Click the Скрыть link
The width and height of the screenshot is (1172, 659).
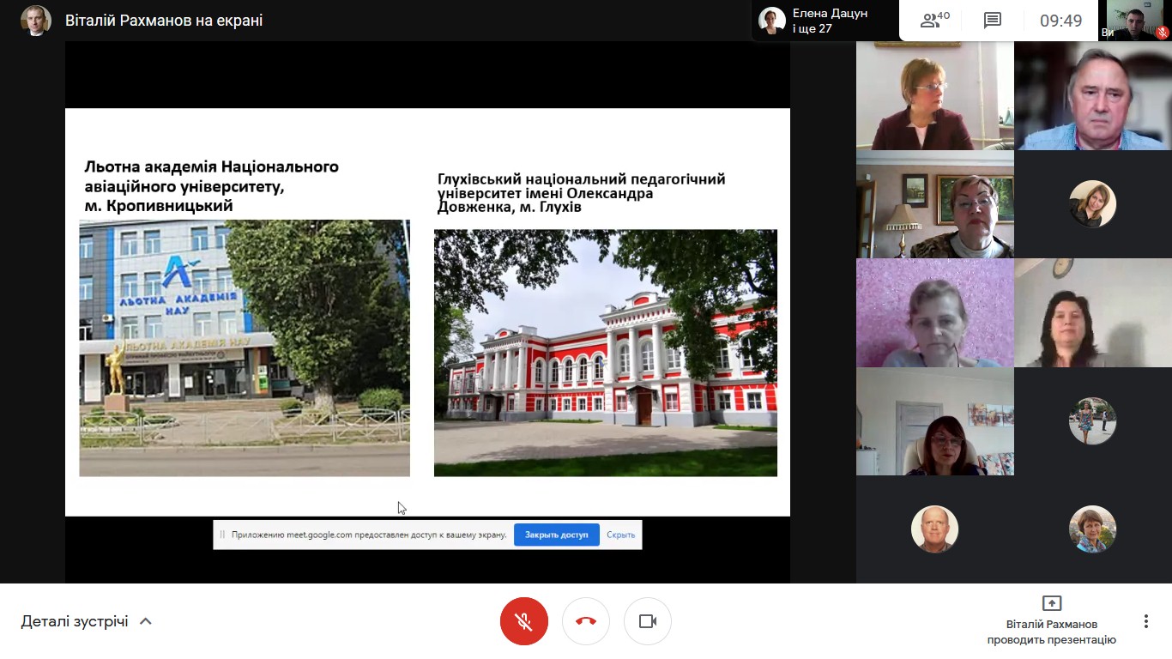click(620, 535)
